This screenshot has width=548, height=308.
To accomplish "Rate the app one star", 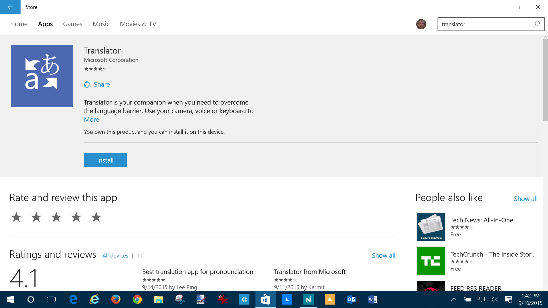I will coord(16,217).
